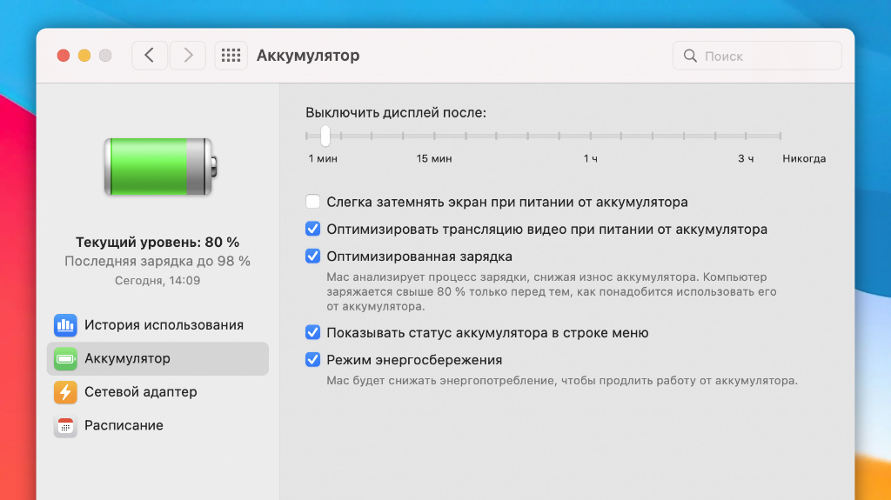891x500 pixels.
Task: Turn off Режим энергосбережения checkbox
Action: click(312, 360)
